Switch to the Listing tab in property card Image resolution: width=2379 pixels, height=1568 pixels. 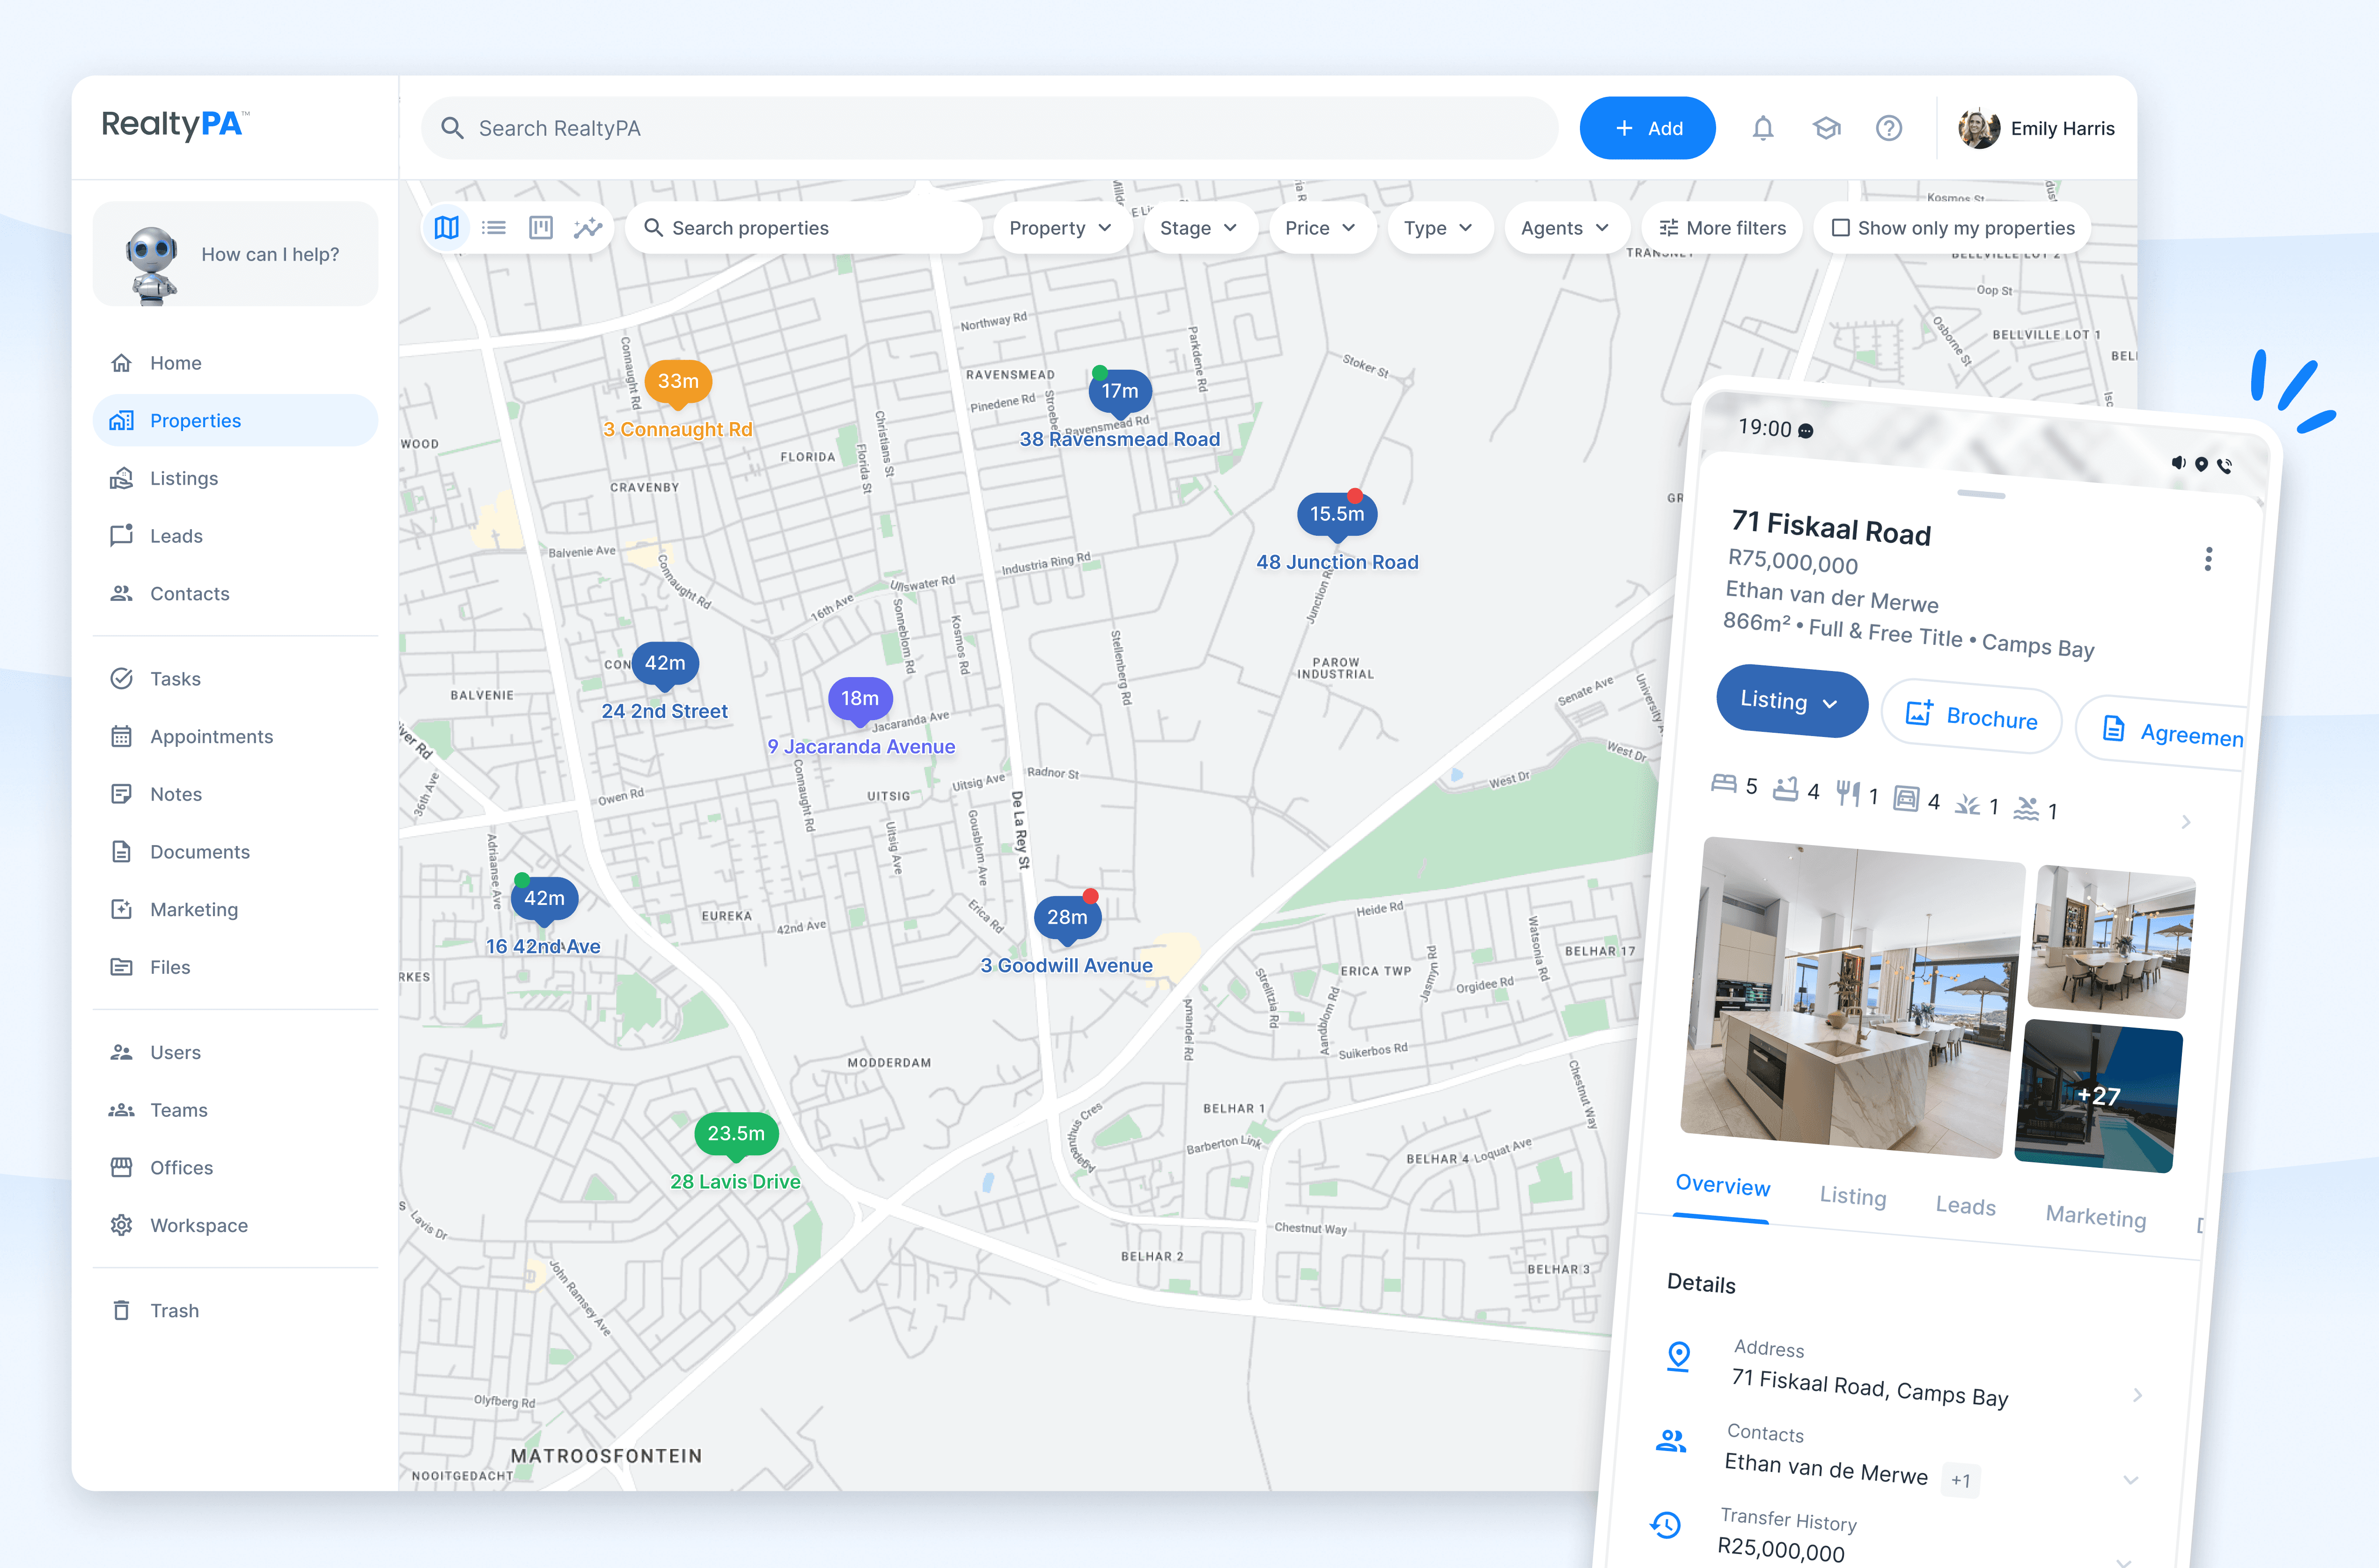pyautogui.click(x=1853, y=1197)
